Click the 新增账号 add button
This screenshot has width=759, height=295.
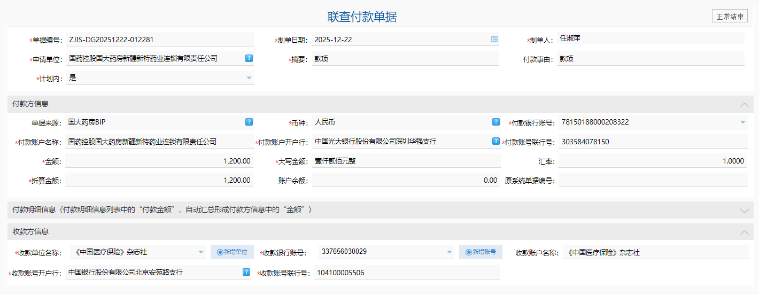pos(481,252)
